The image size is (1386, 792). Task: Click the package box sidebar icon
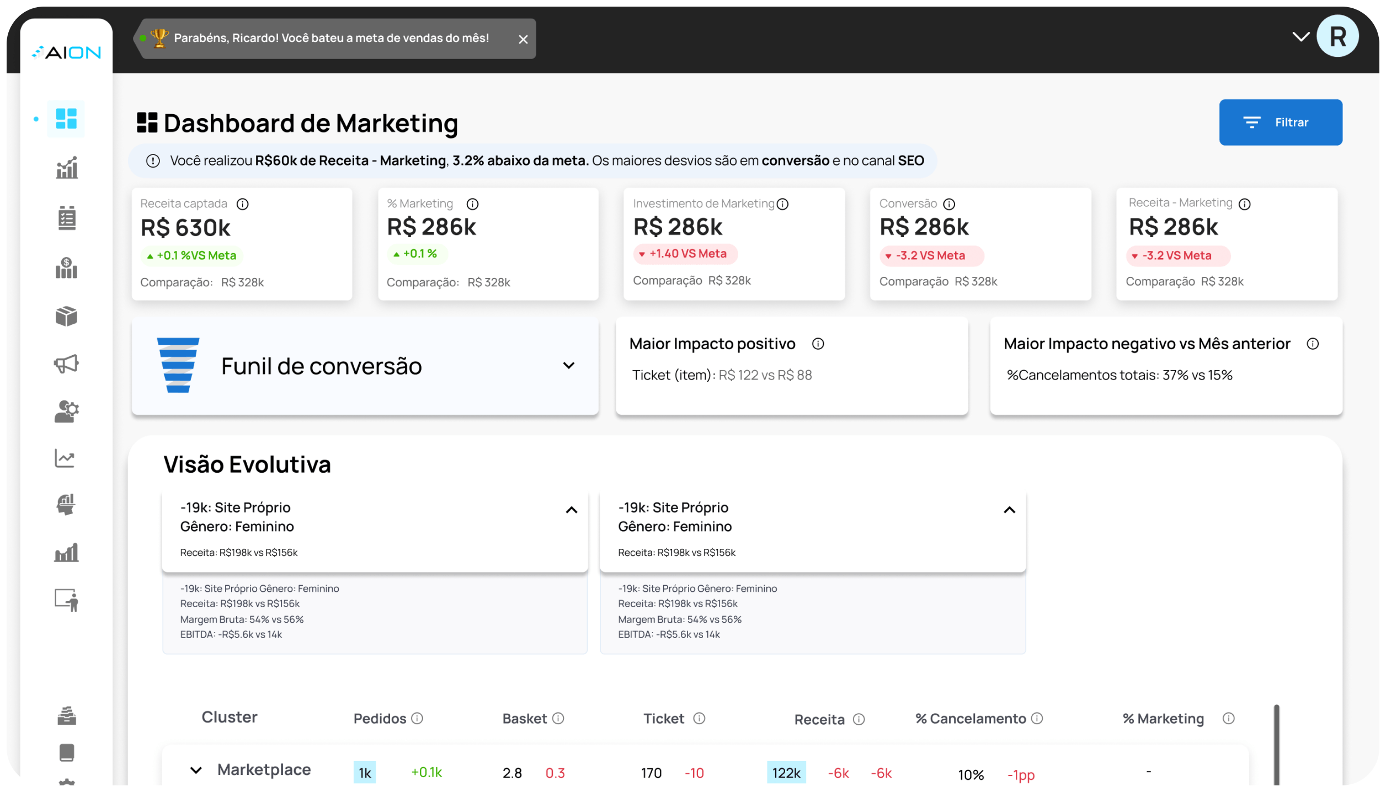point(66,317)
